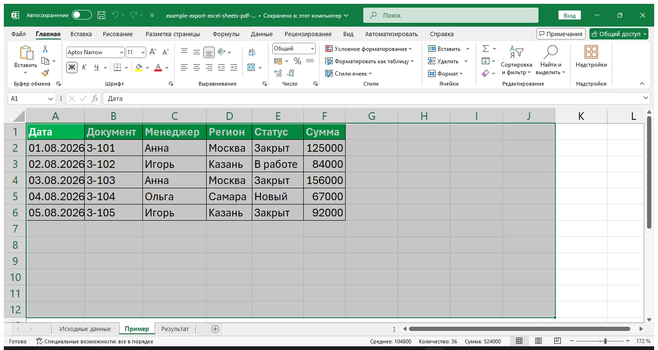Click the AutoSum sigma icon
This screenshot has height=350, width=658.
click(x=486, y=49)
